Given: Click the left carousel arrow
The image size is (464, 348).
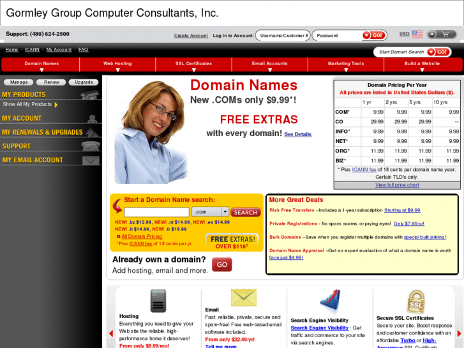Looking at the screenshot, I should [x=111, y=333].
